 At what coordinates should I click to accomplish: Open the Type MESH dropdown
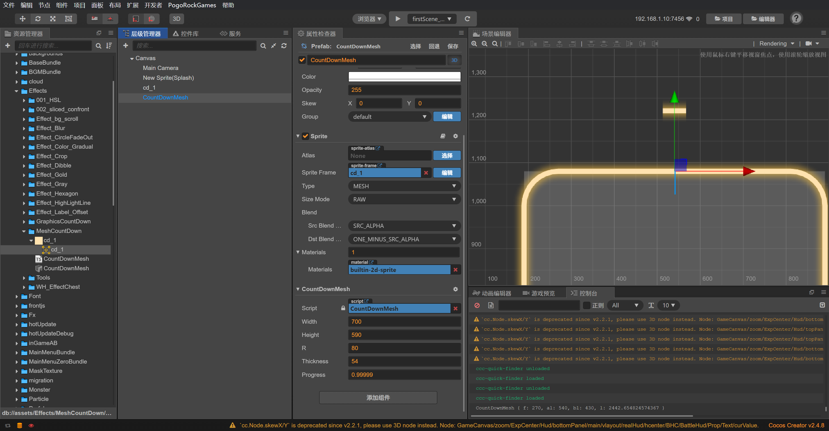404,186
